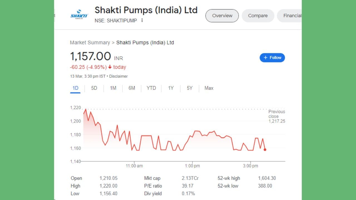Open the Market Summary breadcrumb link
The height and width of the screenshot is (200, 356).
point(90,42)
